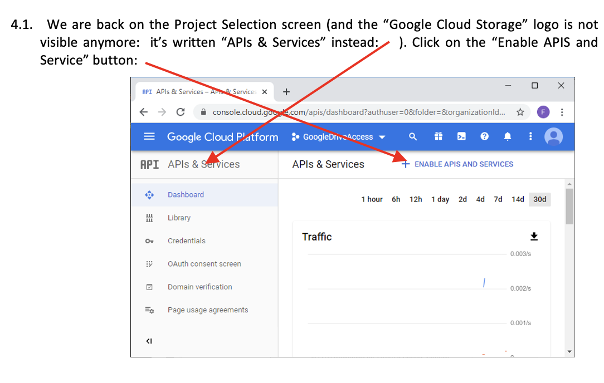Image resolution: width=604 pixels, height=383 pixels.
Task: Click the search magnifier icon
Action: pyautogui.click(x=413, y=136)
